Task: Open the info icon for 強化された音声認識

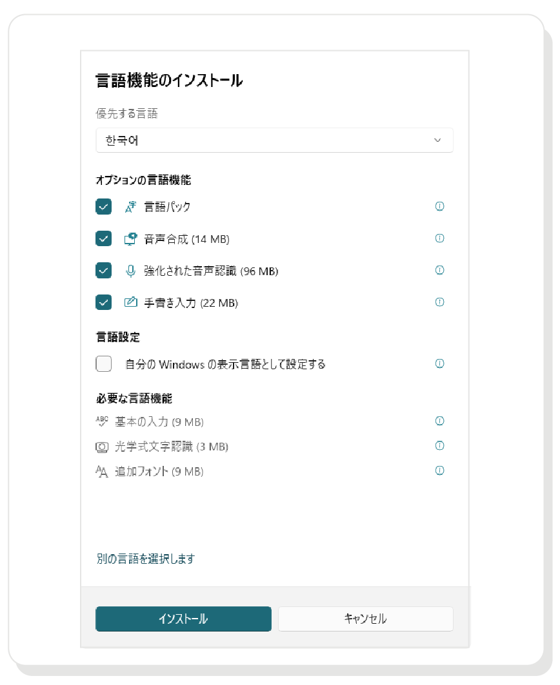Action: 439,270
